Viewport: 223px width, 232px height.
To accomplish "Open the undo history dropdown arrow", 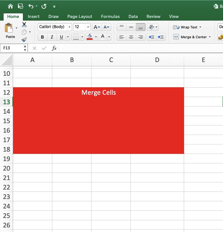I will [36, 6].
